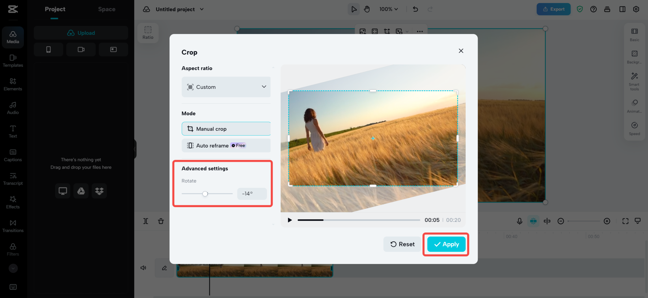The image size is (648, 298).
Task: Click the Delete clip trash icon
Action: pyautogui.click(x=161, y=221)
